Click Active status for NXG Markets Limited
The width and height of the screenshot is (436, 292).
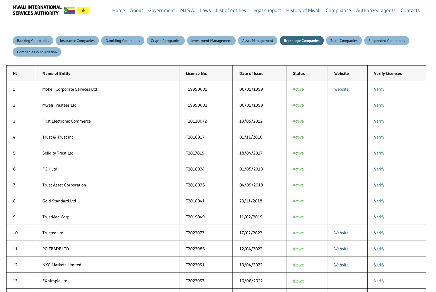[298, 265]
